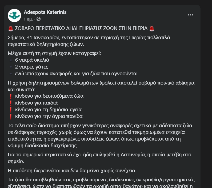Click the line "Μέχρι αυτή τη στιγμή έχουν καταγραφεί"
The height and width of the screenshot is (188, 212).
coord(54,53)
